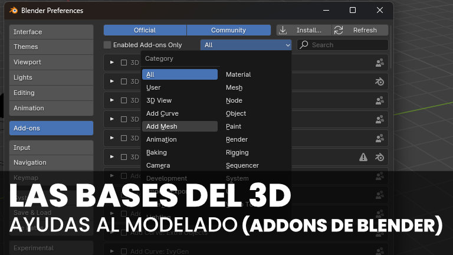Open Animation preferences section in sidebar
453x255 pixels.
(51, 108)
